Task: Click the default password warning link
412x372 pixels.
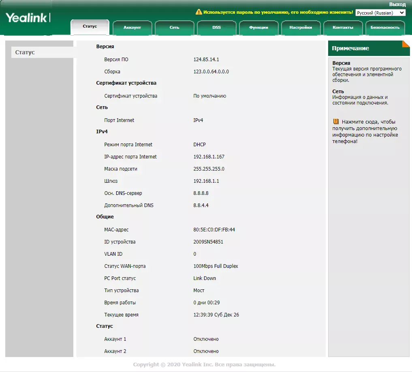Action: (278, 13)
